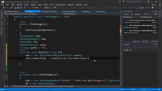Collapse the LoadCategory method region
The width and height of the screenshot is (162, 91).
point(7,75)
